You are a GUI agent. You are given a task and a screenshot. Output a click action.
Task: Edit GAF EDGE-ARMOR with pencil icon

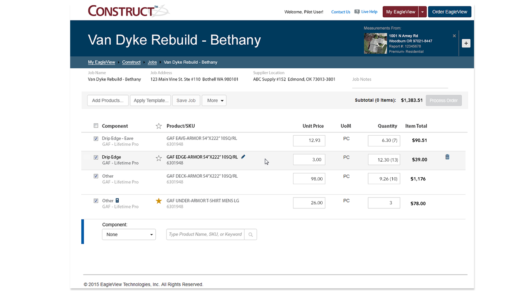[x=243, y=157]
